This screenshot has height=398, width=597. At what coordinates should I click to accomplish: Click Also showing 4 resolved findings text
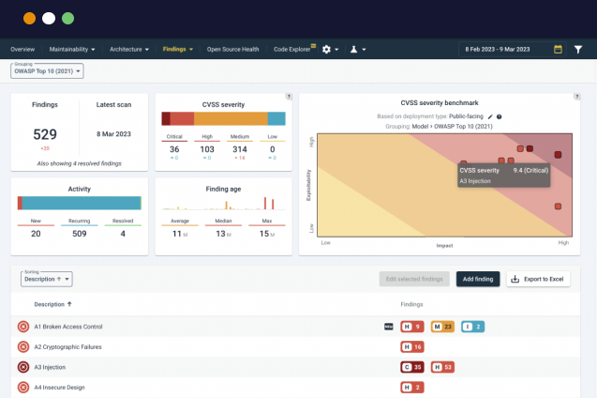point(79,163)
